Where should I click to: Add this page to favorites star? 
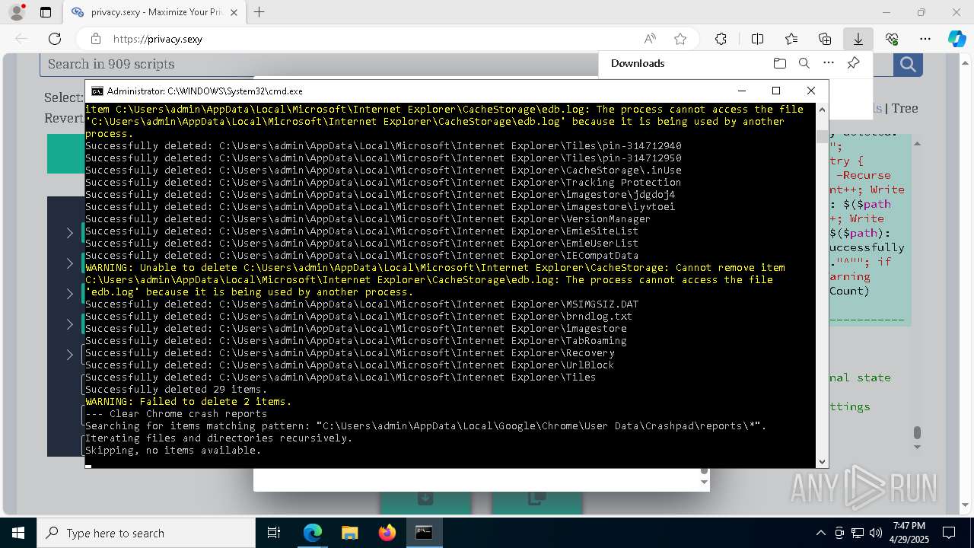tap(680, 39)
